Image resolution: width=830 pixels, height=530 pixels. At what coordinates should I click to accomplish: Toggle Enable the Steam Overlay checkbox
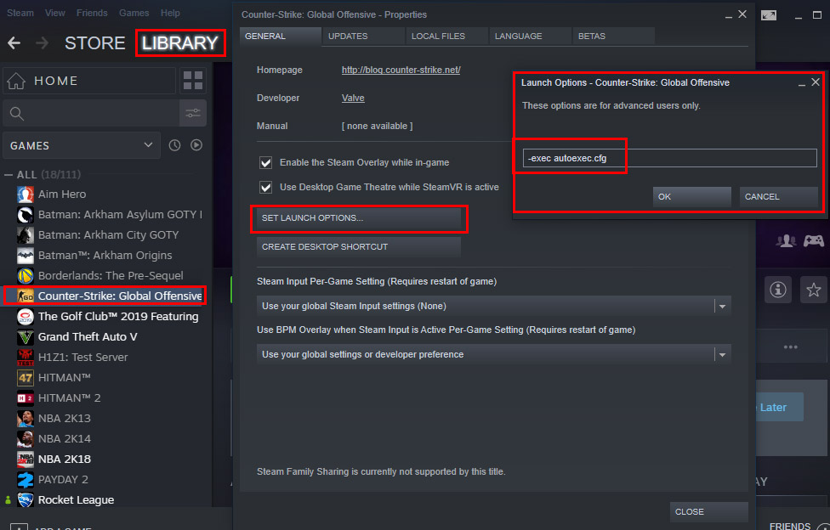[265, 162]
